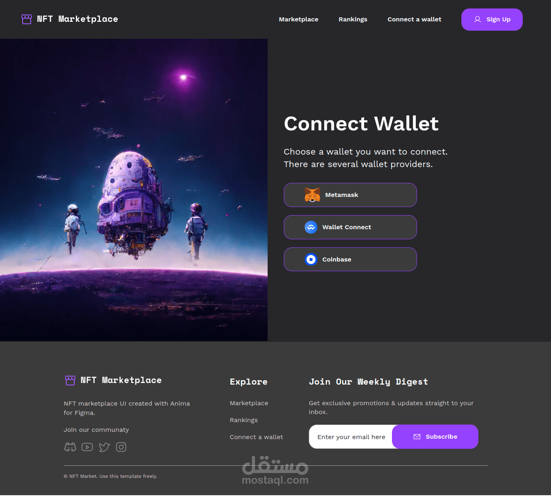Click the Sign Up button
551x496 pixels.
(x=492, y=19)
